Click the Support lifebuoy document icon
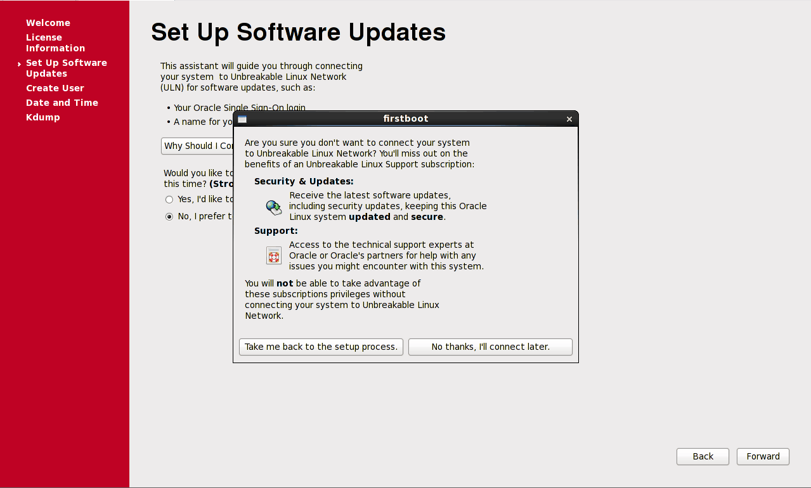The height and width of the screenshot is (488, 811). 274,255
